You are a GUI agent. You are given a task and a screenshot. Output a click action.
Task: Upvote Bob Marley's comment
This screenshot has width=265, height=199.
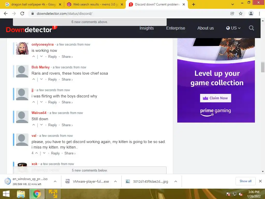click(34, 79)
